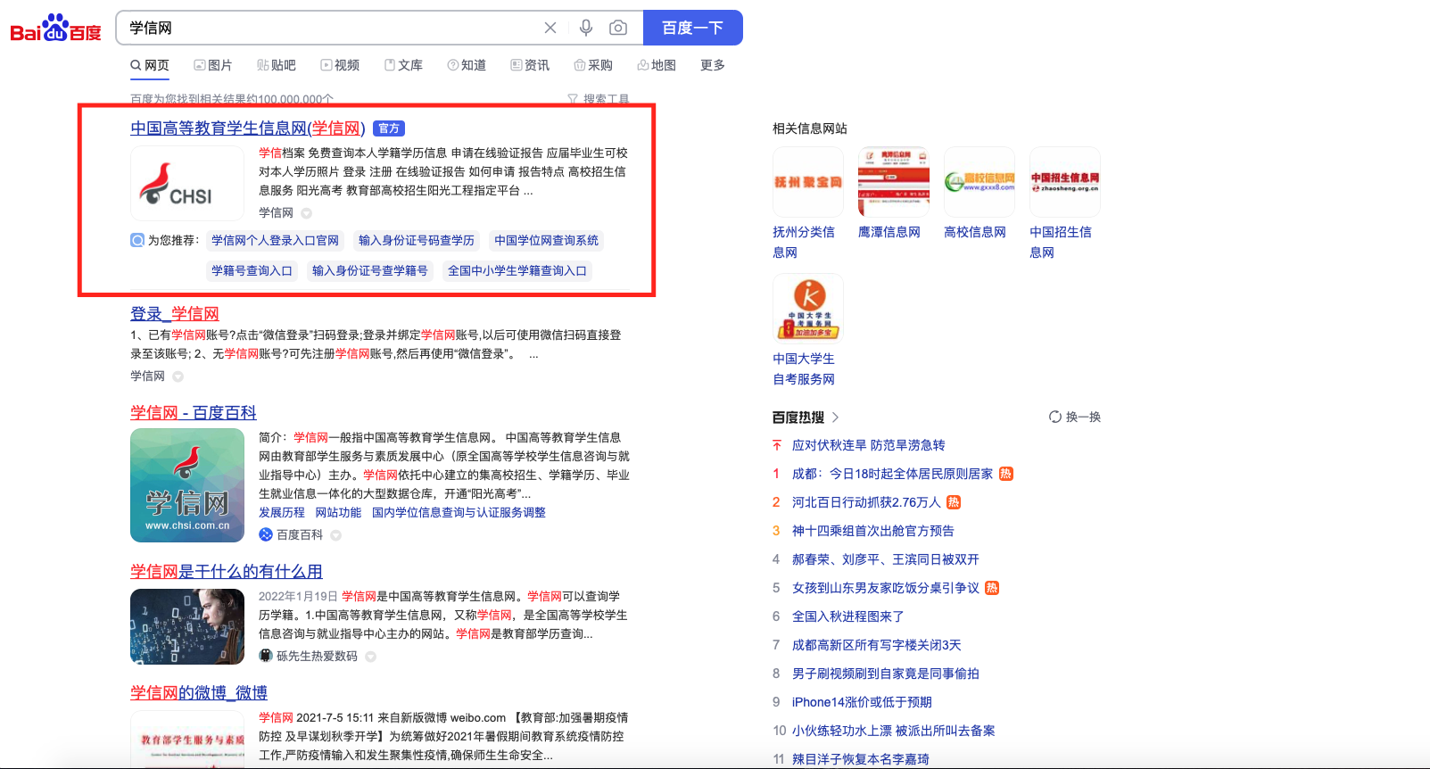The image size is (1430, 769).
Task: Switch to the 图片 tab
Action: 213,65
